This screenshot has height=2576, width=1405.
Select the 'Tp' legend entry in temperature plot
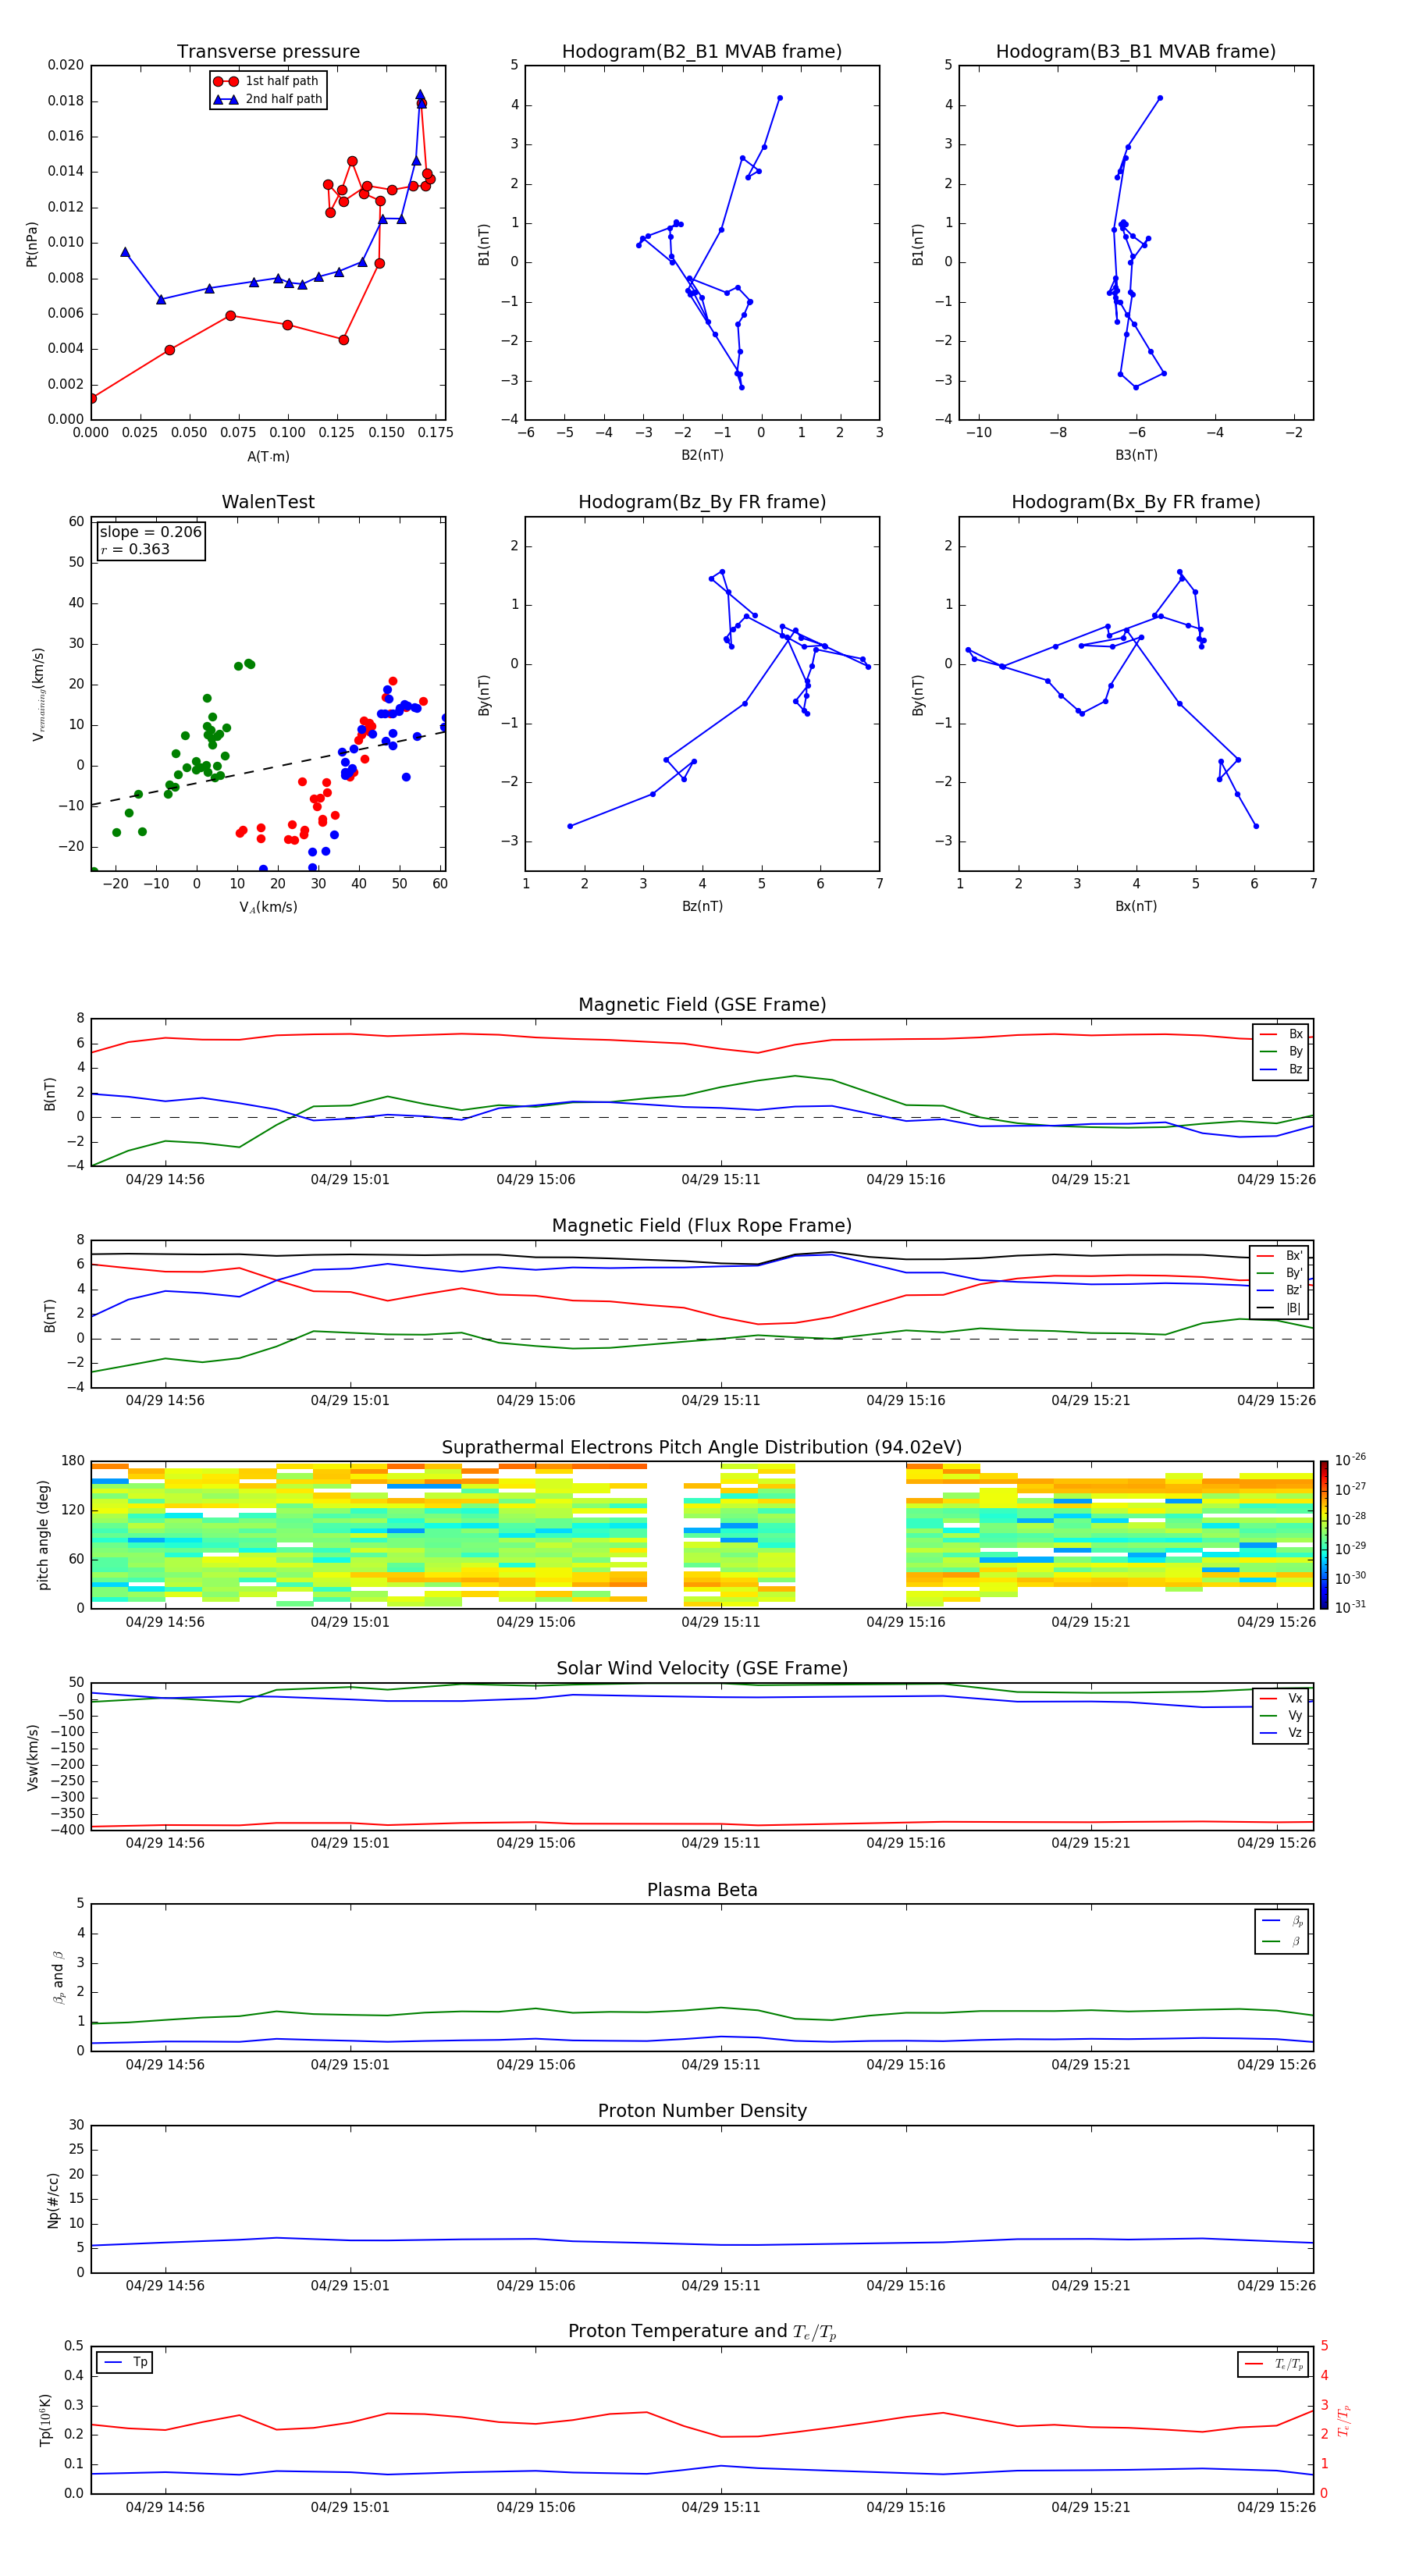(126, 2362)
